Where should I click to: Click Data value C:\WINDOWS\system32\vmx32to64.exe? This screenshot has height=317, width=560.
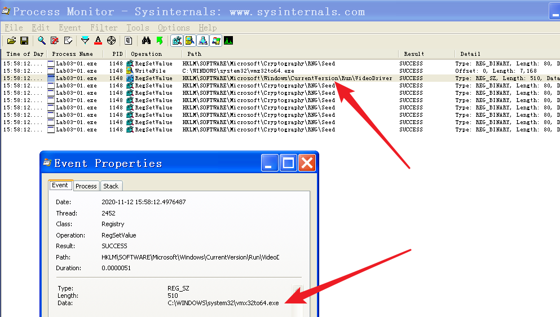(x=223, y=303)
